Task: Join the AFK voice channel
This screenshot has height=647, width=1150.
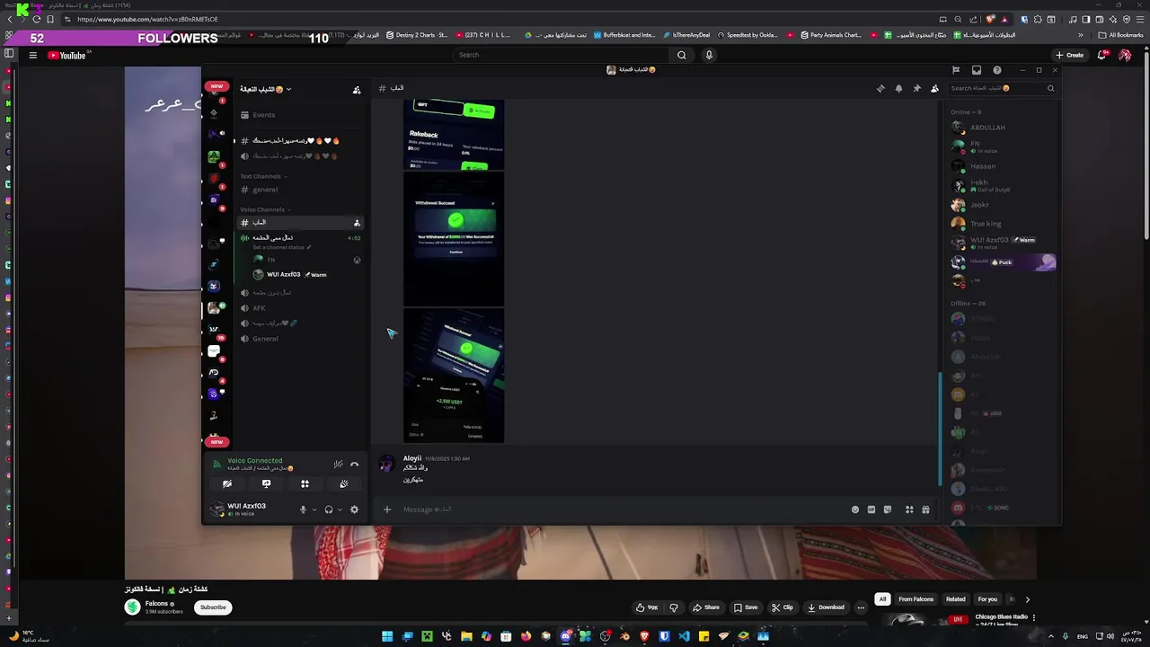Action: pyautogui.click(x=300, y=308)
